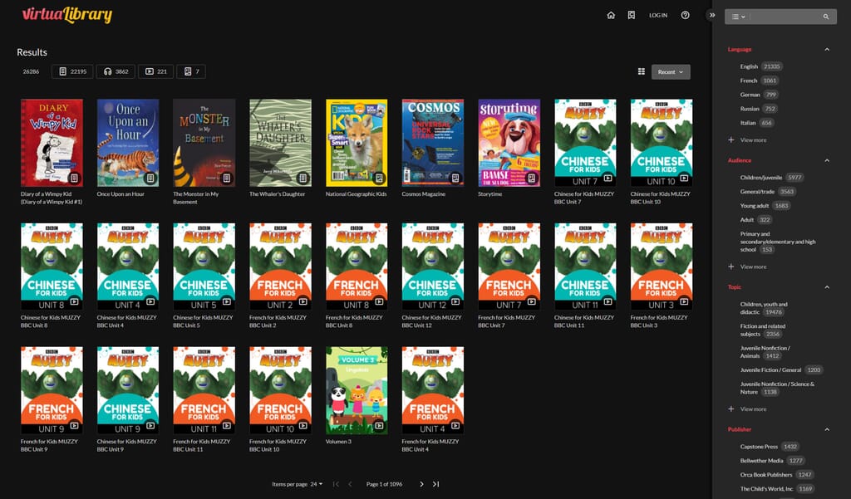Click the search magnifier icon

pos(826,17)
